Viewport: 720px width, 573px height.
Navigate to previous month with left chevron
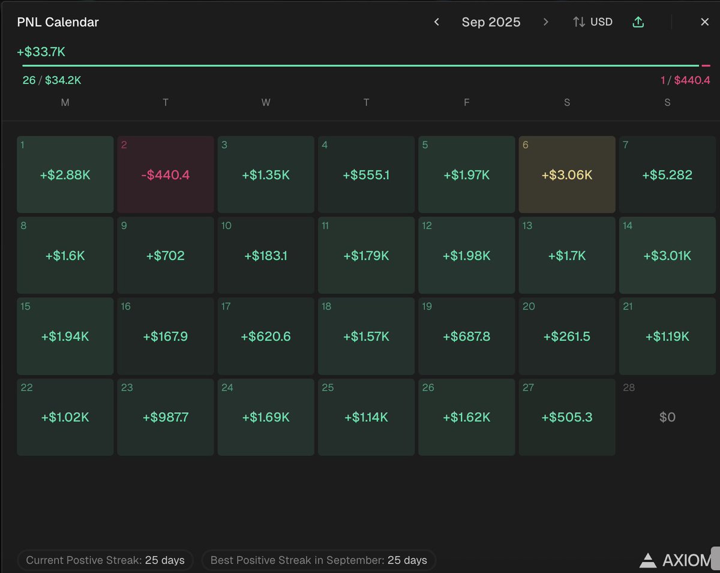[x=436, y=22]
